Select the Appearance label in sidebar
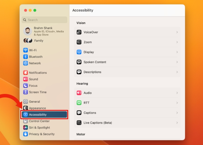The width and height of the screenshot is (203, 145). click(37, 108)
